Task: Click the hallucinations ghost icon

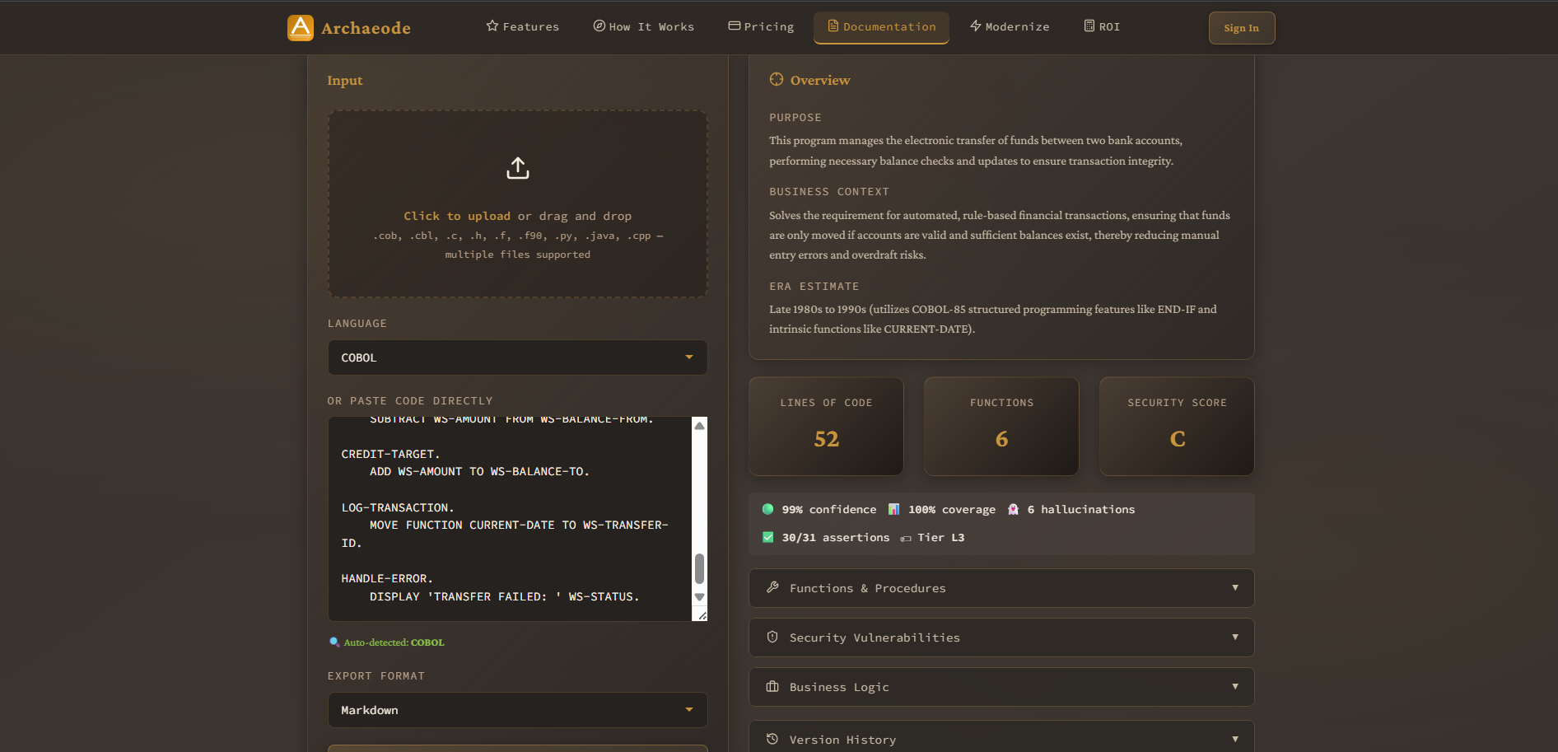Action: [x=1014, y=509]
